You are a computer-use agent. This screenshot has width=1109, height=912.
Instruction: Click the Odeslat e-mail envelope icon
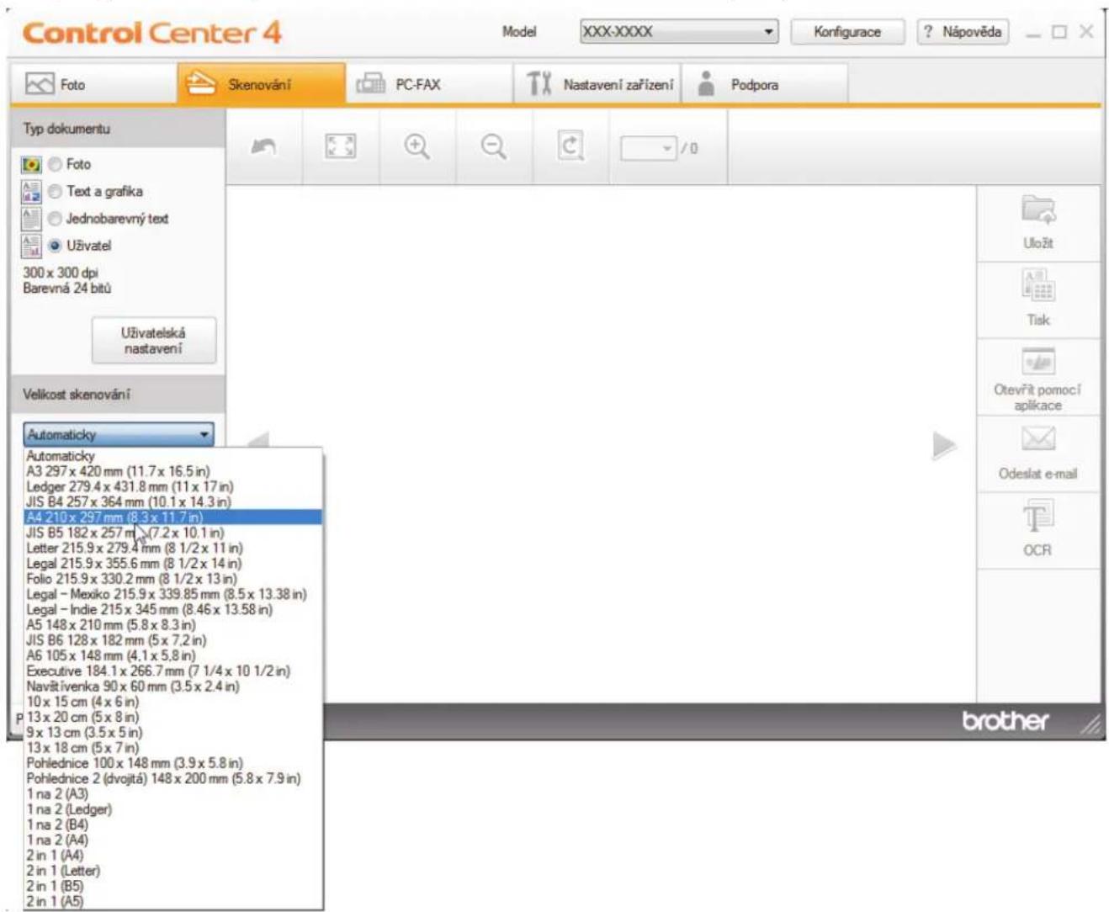click(x=1038, y=438)
